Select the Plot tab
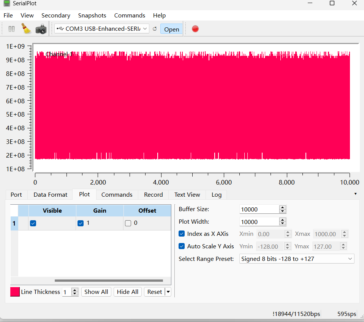This screenshot has width=364, height=322. click(x=84, y=194)
